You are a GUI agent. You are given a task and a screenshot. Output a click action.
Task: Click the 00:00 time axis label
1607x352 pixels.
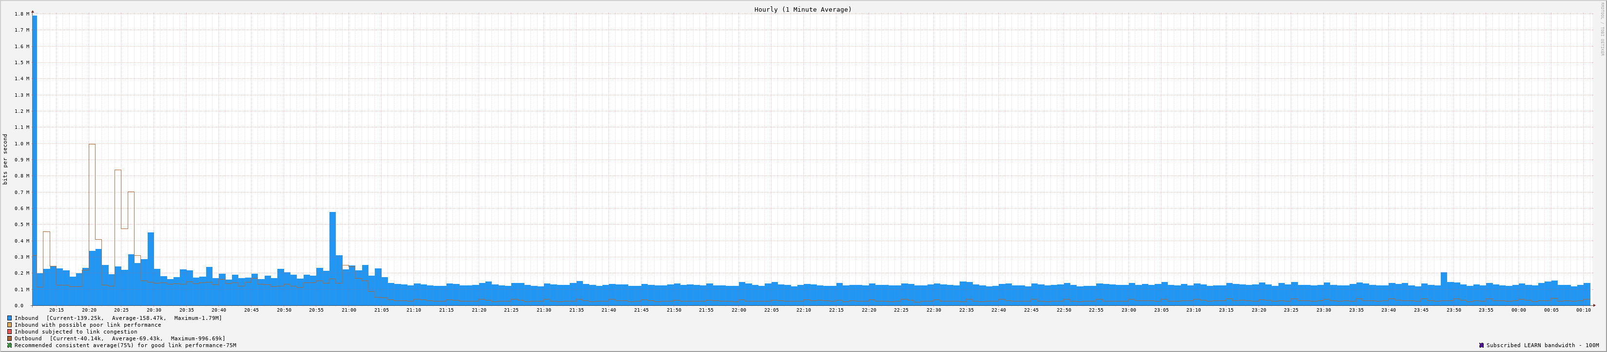1518,310
